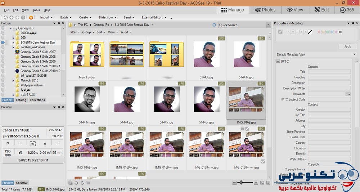This screenshot has height=192, width=360.
Task: Select the blue color label swatch
Action: [x=332, y=32]
